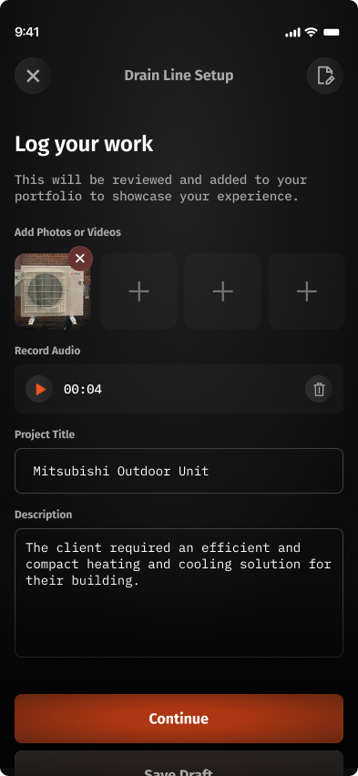This screenshot has width=358, height=776.
Task: Tap the cellular signal icon
Action: click(x=292, y=33)
